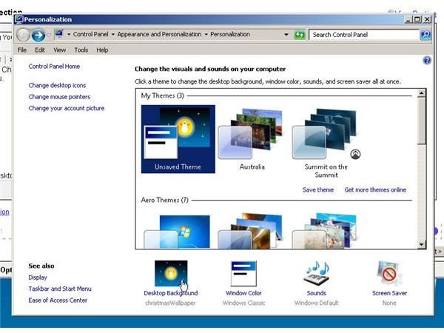Click the Personalization title bar icon
444x333 pixels.
point(19,19)
